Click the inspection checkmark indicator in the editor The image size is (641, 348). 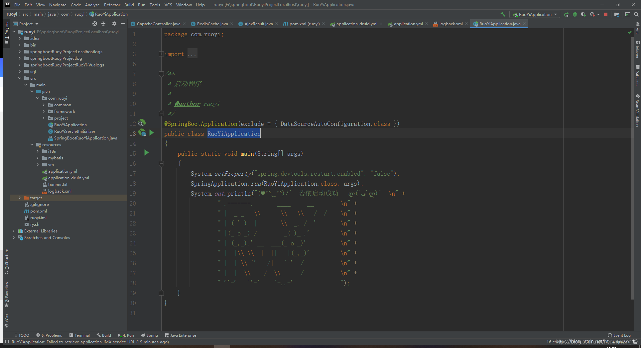629,32
